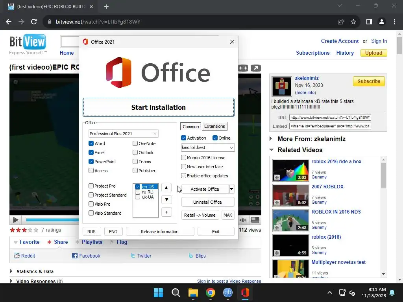Open Chrome profile icon
403x302 pixels.
382,22
